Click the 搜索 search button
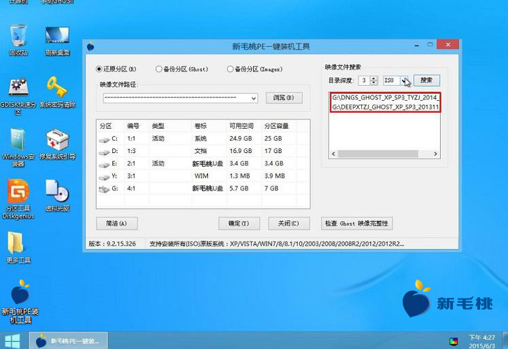This screenshot has height=349, width=508. click(426, 80)
